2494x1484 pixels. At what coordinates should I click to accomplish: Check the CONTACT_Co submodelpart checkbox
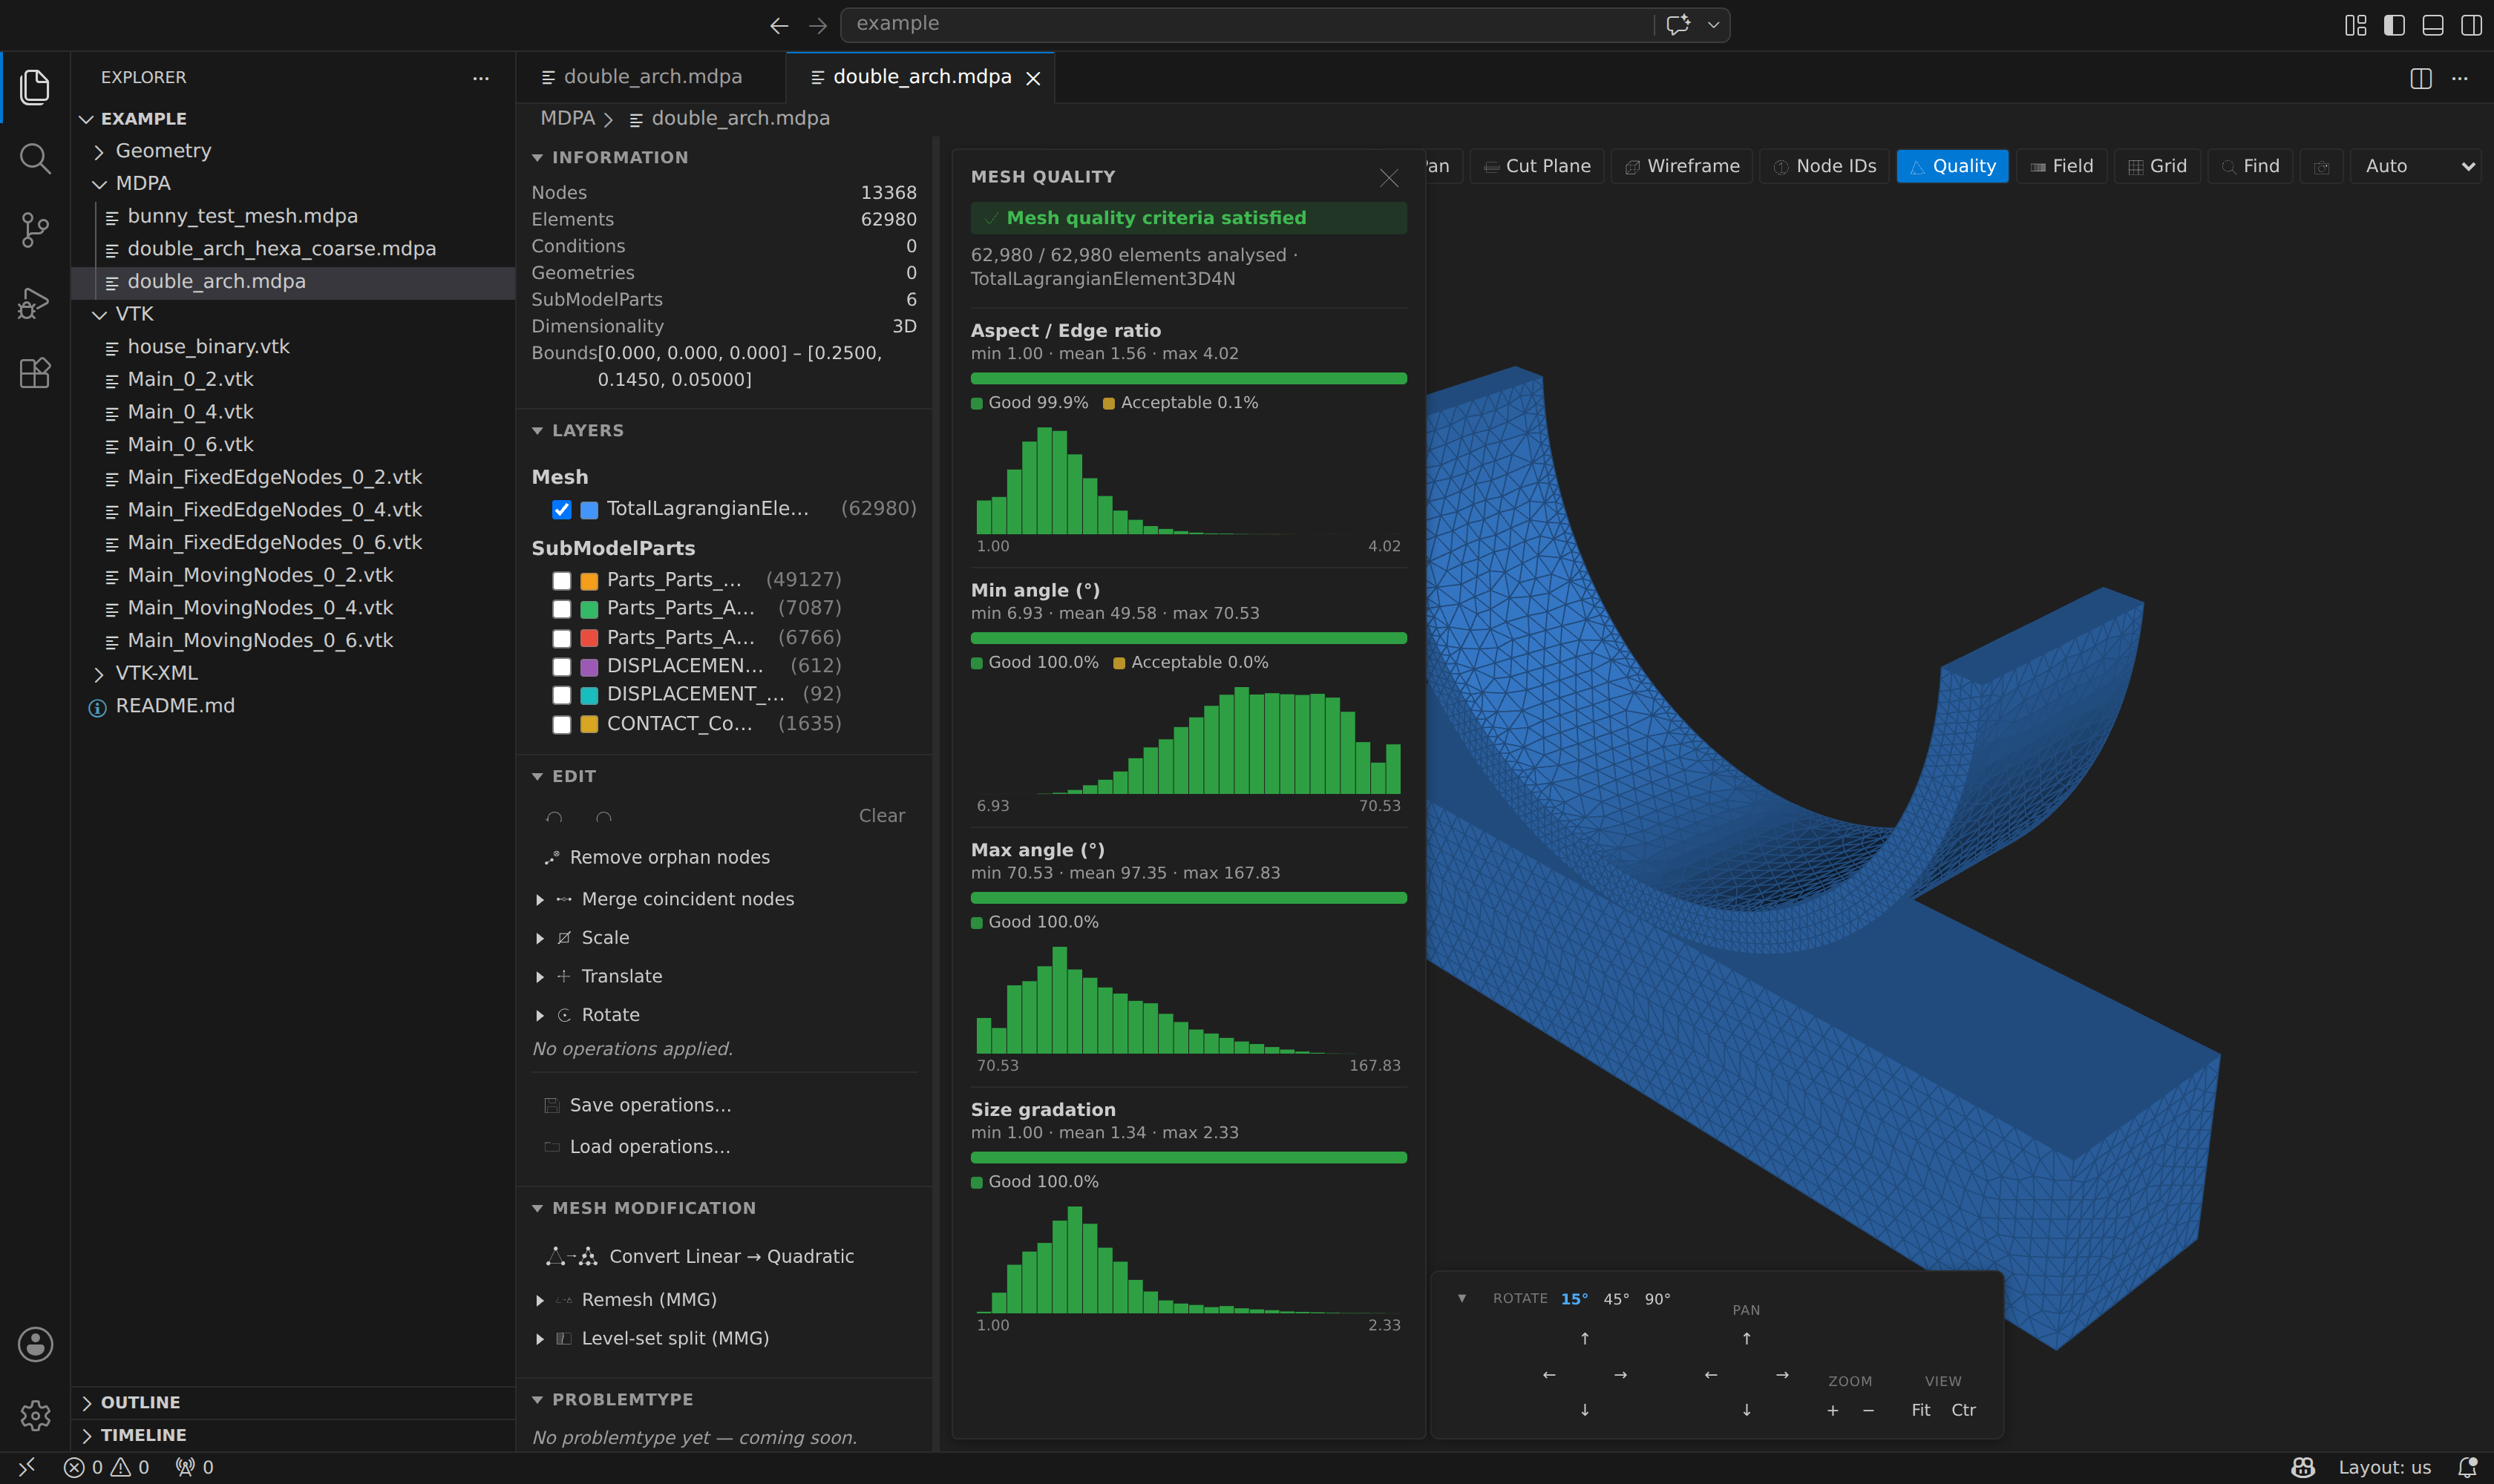[561, 724]
